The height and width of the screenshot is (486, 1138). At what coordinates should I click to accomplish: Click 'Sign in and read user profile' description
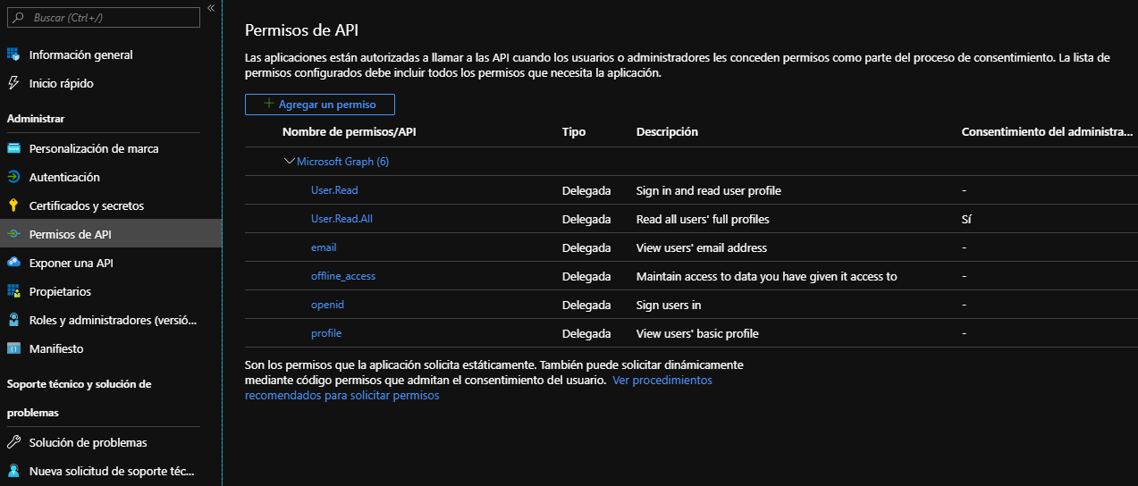coord(709,190)
